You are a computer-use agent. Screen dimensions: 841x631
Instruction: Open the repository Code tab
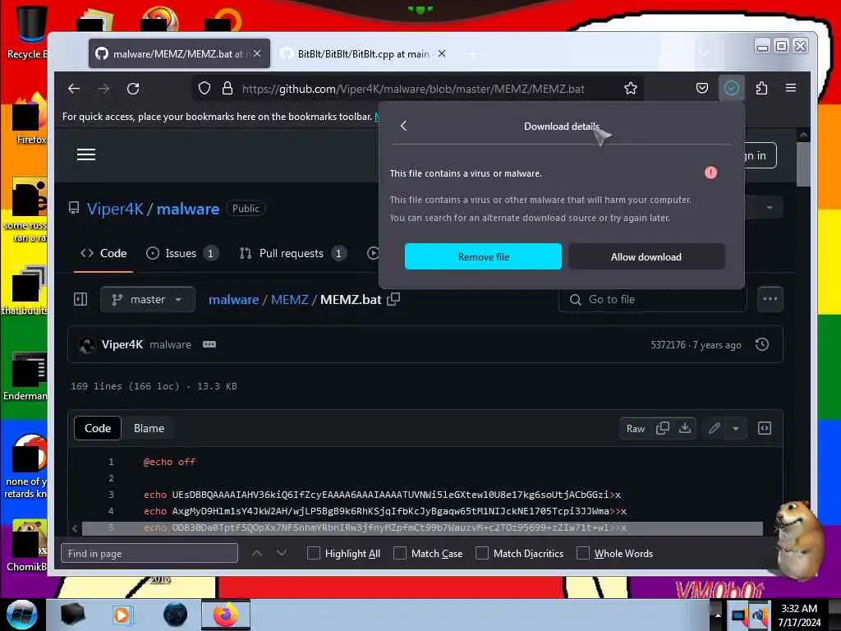click(x=103, y=253)
